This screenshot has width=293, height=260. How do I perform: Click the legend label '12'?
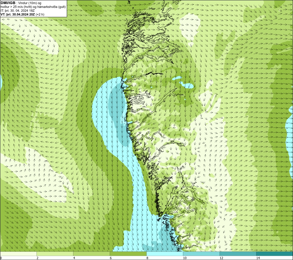[x=221, y=258]
